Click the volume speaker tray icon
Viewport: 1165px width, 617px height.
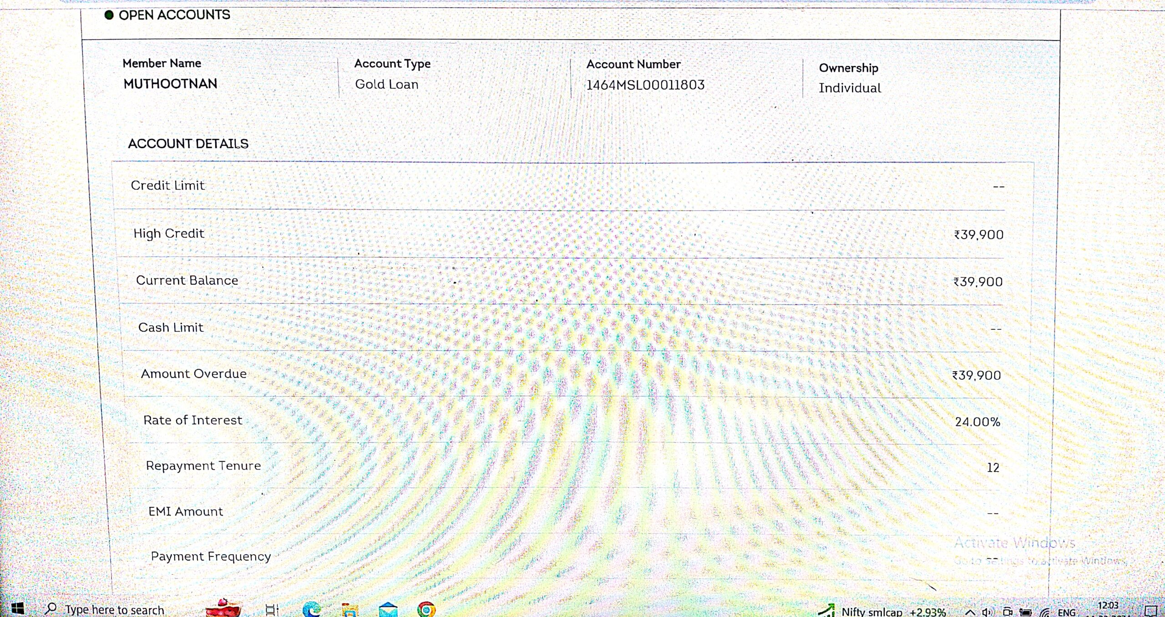[x=987, y=612]
